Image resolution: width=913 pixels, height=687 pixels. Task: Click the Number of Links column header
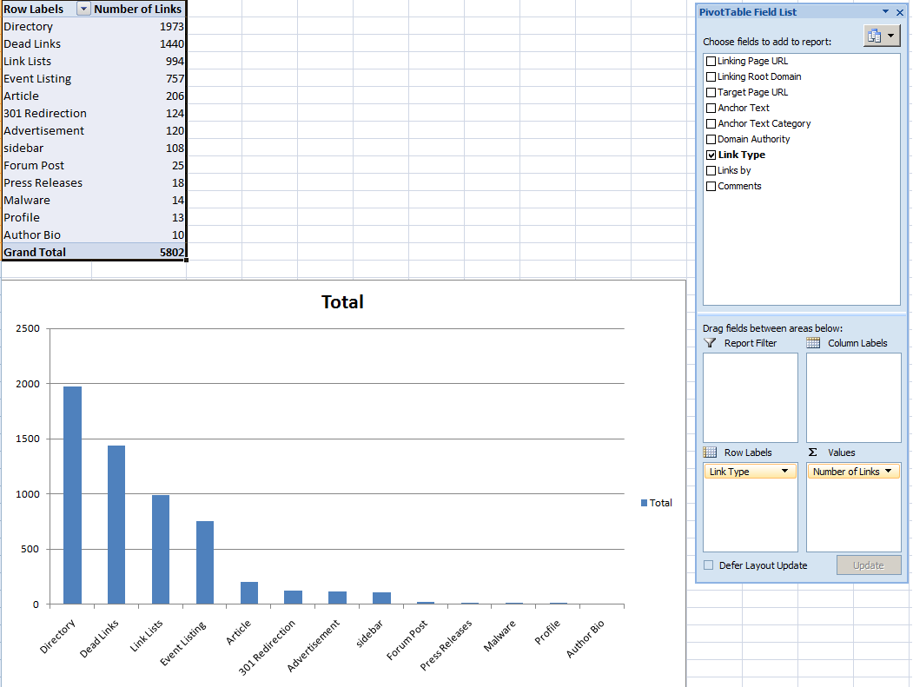pyautogui.click(x=138, y=9)
